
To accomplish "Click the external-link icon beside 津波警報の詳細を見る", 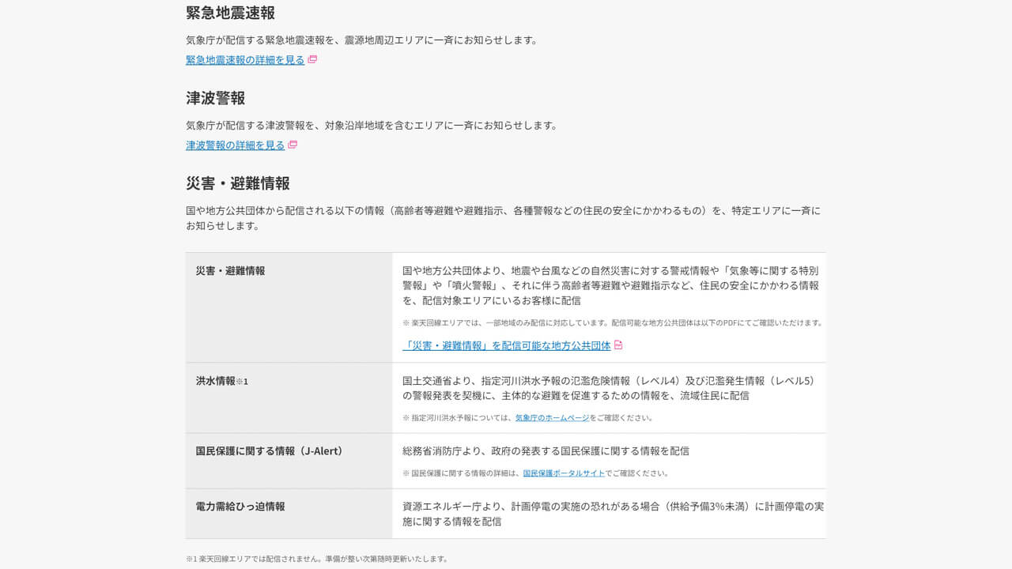I will click(293, 145).
